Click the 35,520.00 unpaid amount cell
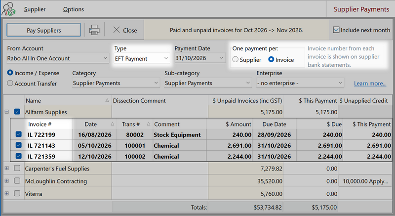395x216 pixels. 246,181
